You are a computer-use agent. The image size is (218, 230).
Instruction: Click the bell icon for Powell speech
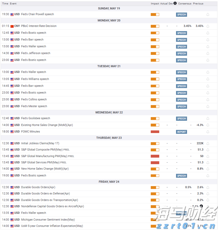pos(208,15)
